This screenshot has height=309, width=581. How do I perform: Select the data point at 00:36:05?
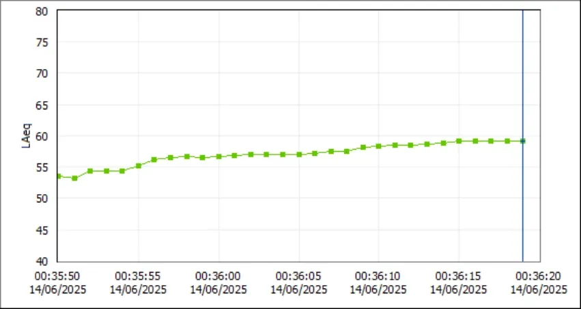coord(299,154)
